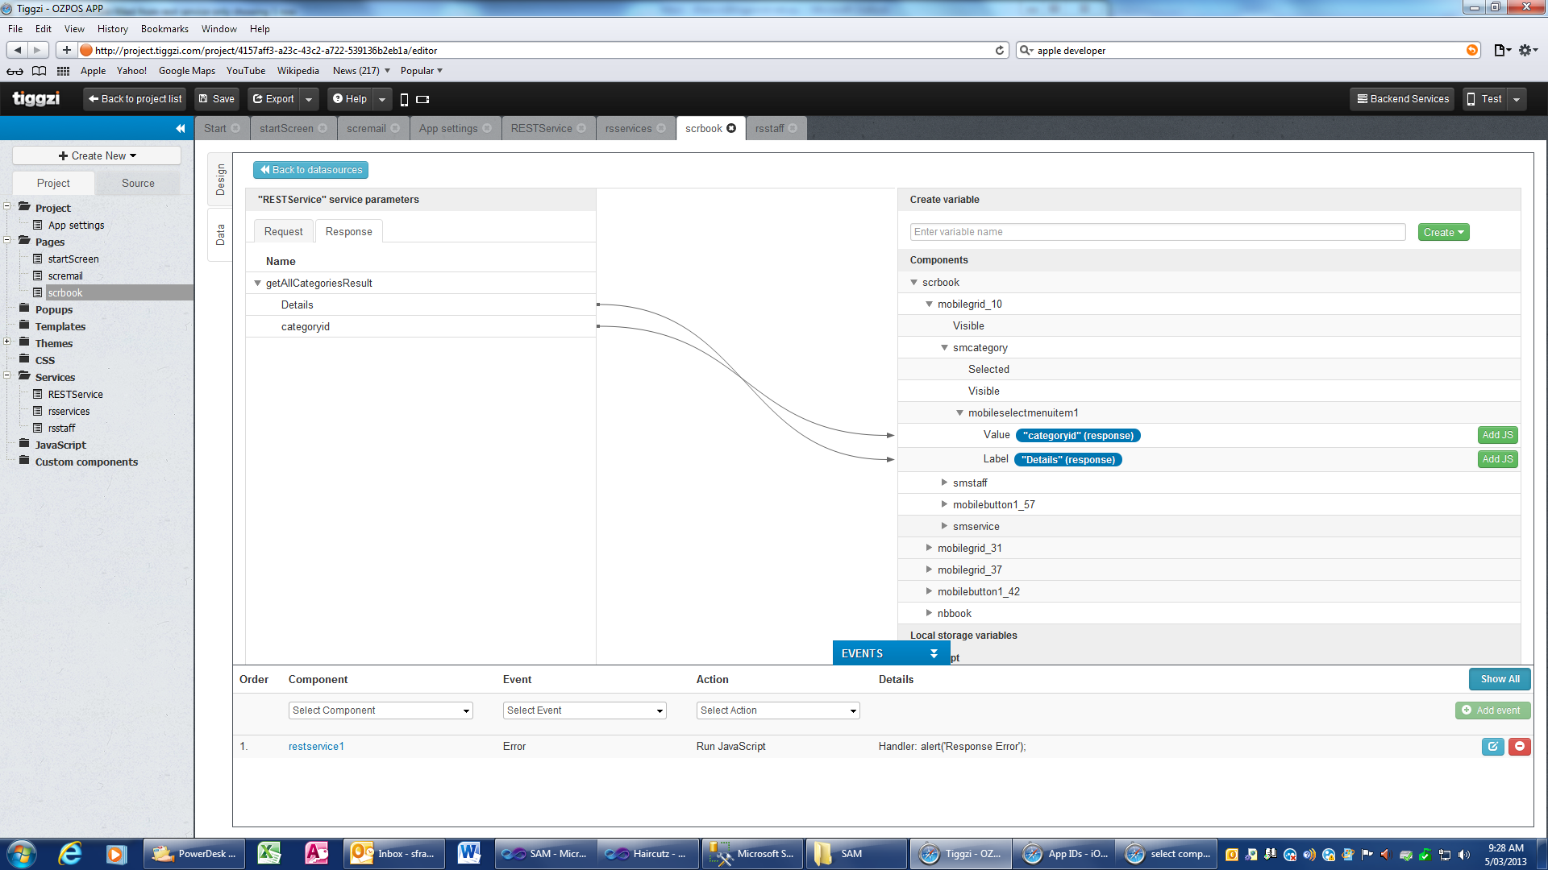Screen dimensions: 1548x870
Task: Toggle the EVENTS panel collapse
Action: pos(934,653)
